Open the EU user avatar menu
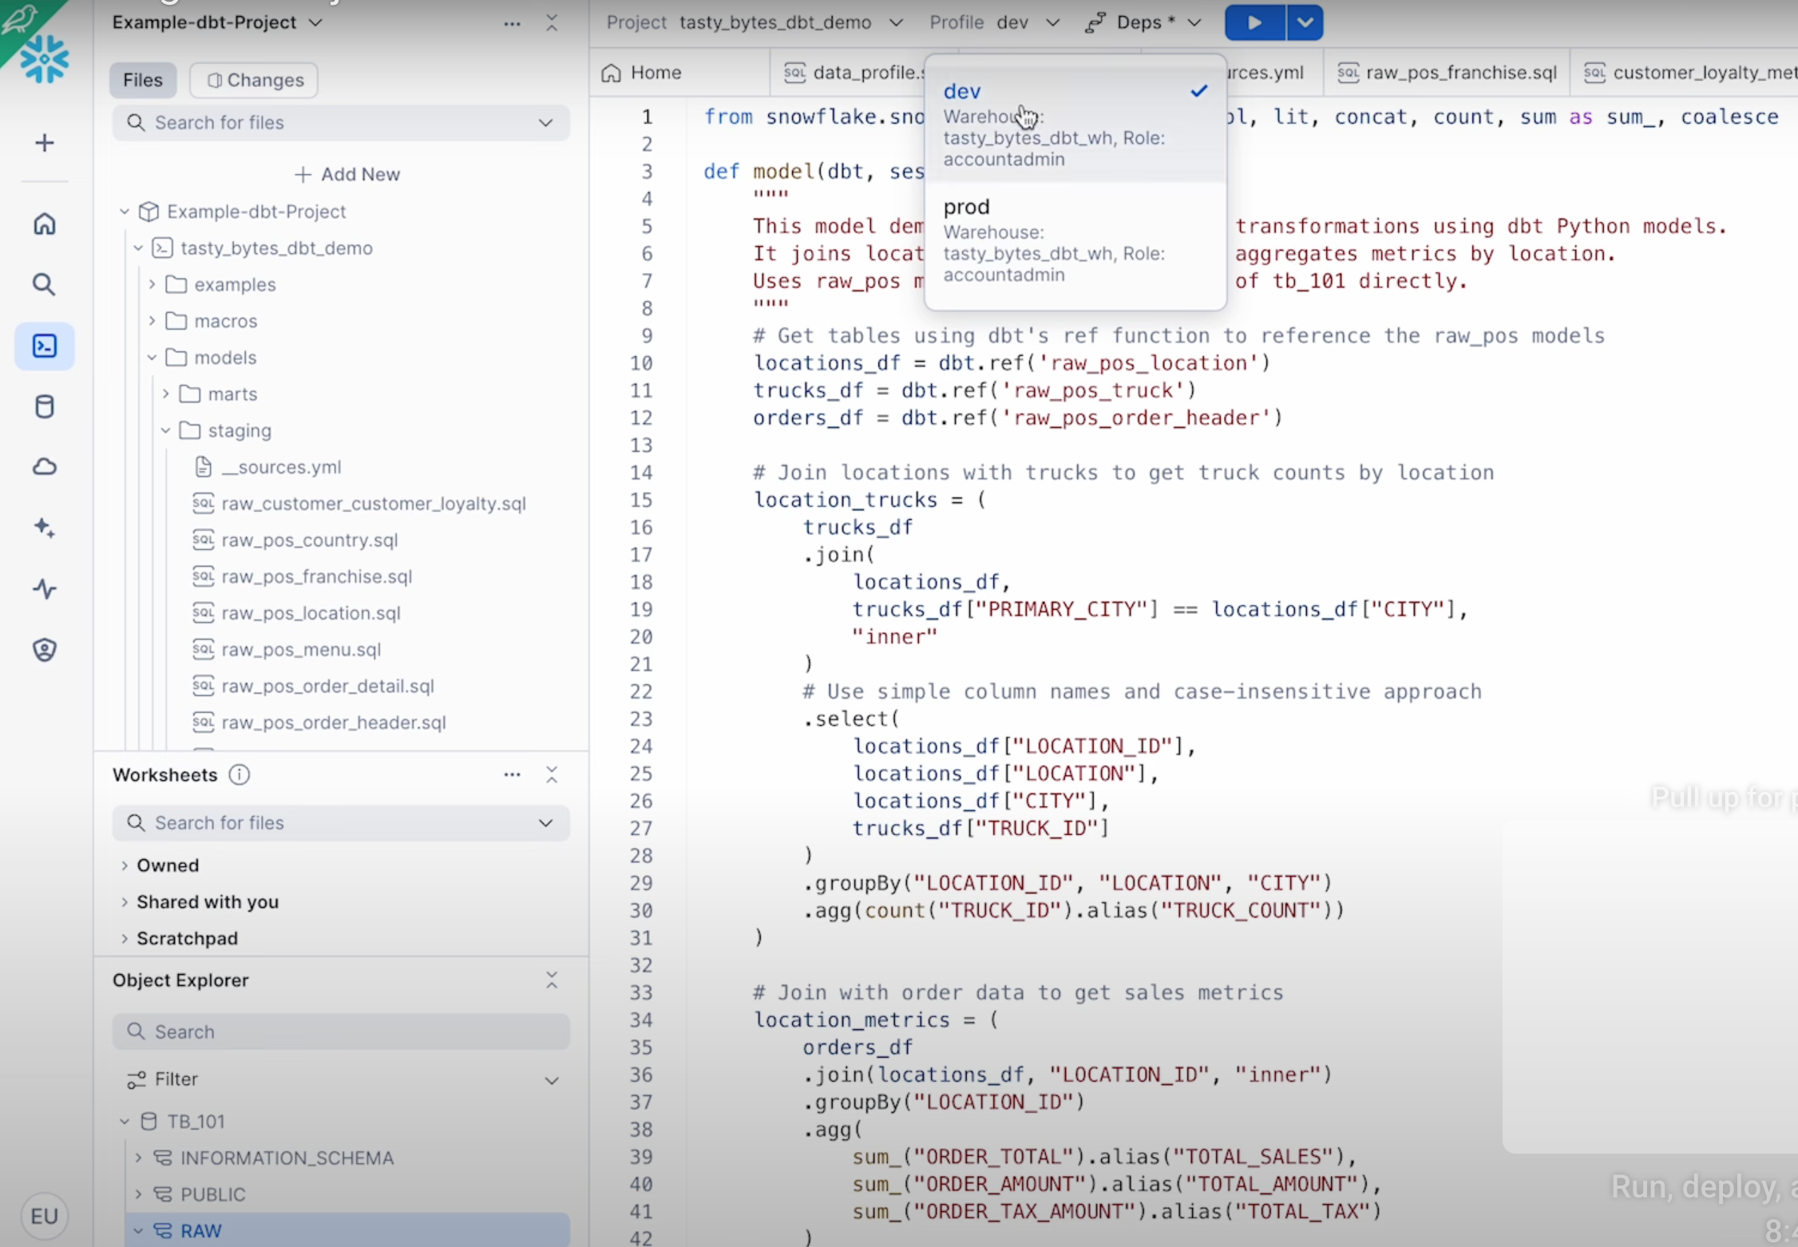Screen dimensions: 1798x1247 45,1216
